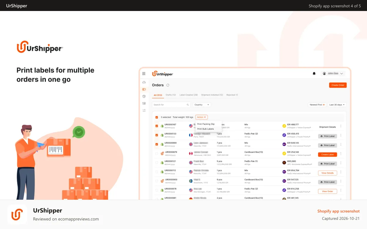This screenshot has width=367, height=229.
Task: Click the notification bell icon
Action: coord(314,74)
